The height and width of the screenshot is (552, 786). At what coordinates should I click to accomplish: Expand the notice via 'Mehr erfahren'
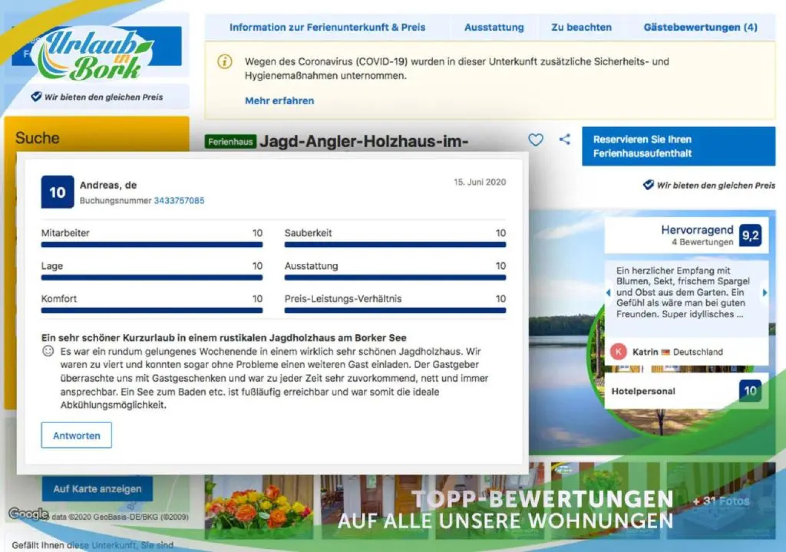click(x=279, y=101)
